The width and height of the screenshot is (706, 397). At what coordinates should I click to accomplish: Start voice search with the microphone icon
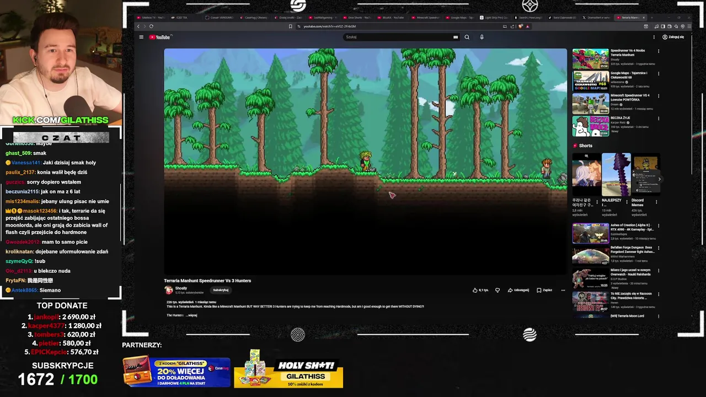[482, 37]
